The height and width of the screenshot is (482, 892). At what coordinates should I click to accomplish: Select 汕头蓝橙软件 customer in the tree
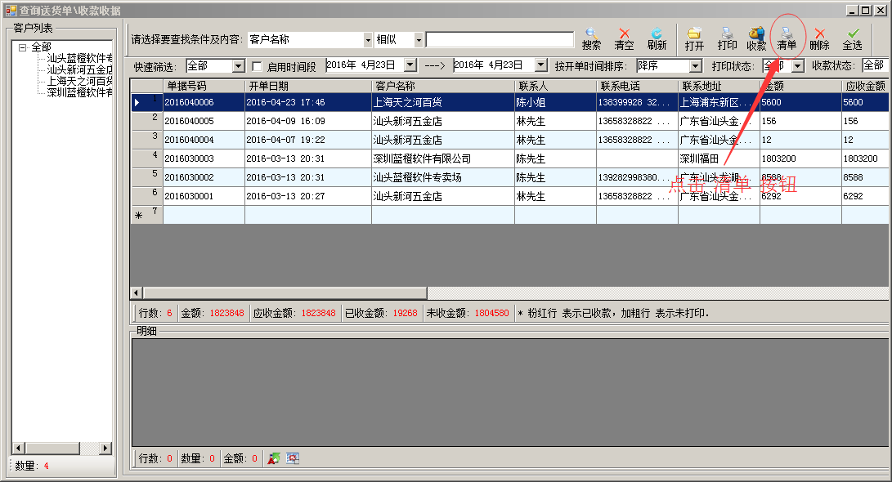click(x=79, y=58)
